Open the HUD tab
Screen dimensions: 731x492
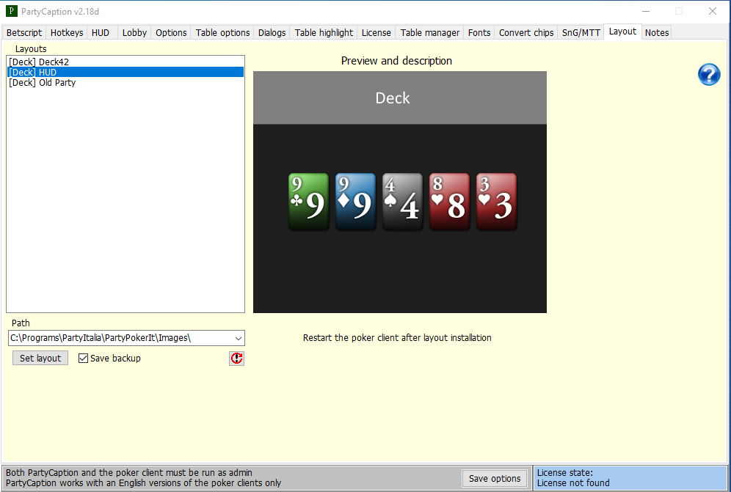[101, 32]
